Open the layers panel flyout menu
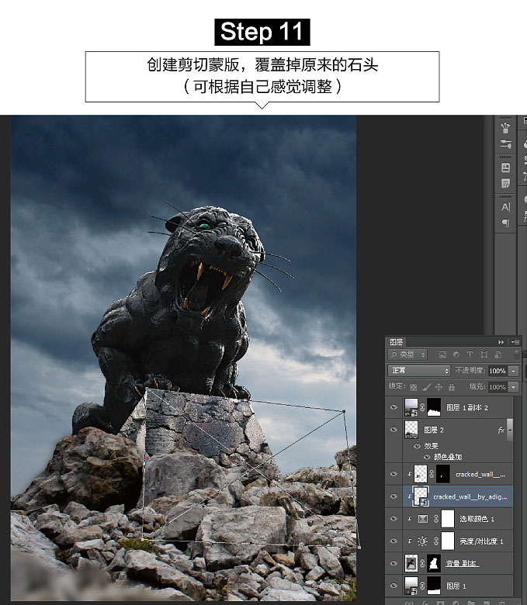The width and height of the screenshot is (527, 605). [x=515, y=342]
